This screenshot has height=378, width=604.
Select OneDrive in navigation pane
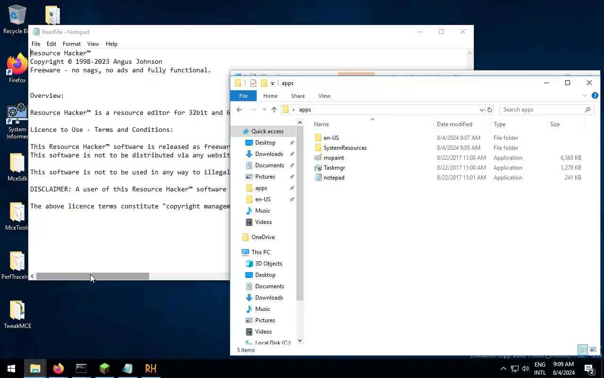point(263,237)
